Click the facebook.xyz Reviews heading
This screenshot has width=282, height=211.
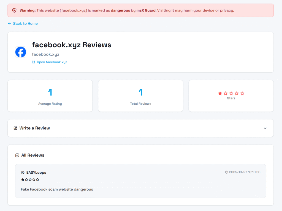(x=72, y=45)
